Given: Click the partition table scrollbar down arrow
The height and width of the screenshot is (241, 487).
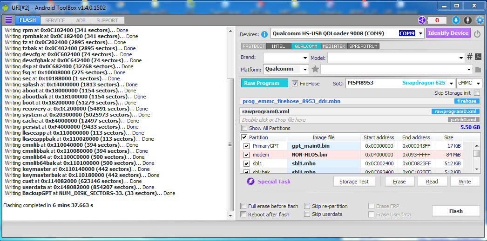Looking at the screenshot, I should coord(477,169).
